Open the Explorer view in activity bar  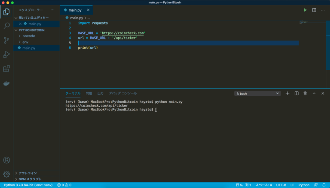(6, 12)
